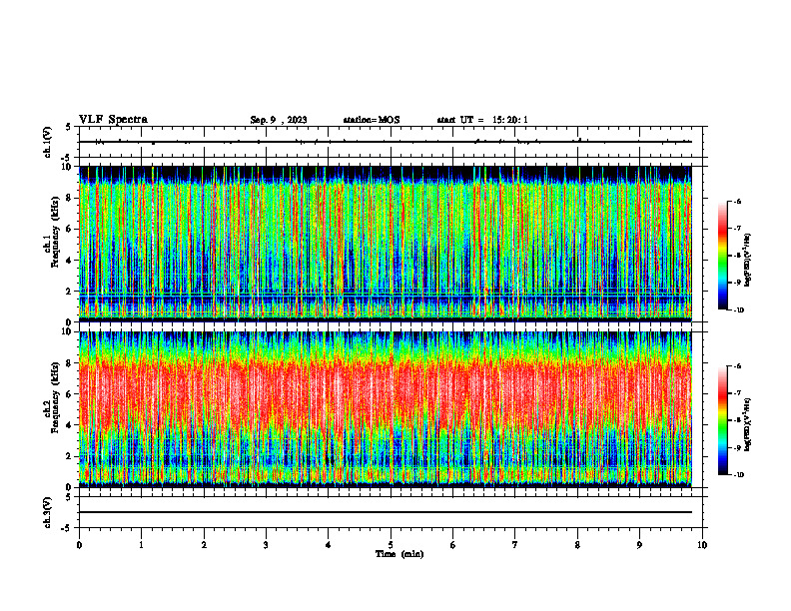Image resolution: width=791 pixels, height=611 pixels.
Task: Click the time axis tick label "10"
Action: 702,545
